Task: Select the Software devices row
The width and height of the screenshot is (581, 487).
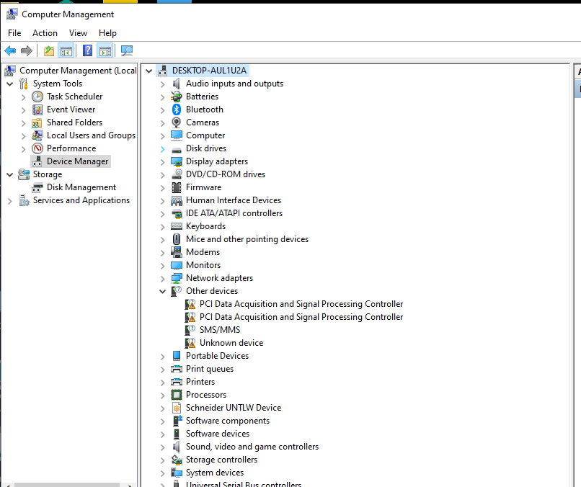Action: [x=218, y=434]
